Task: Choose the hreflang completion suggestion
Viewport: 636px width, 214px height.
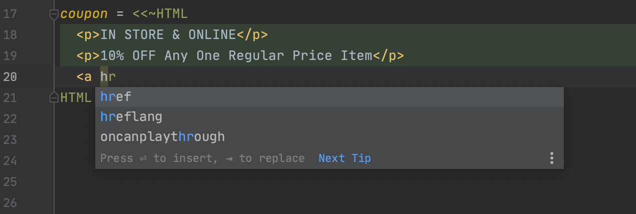Action: (330, 117)
